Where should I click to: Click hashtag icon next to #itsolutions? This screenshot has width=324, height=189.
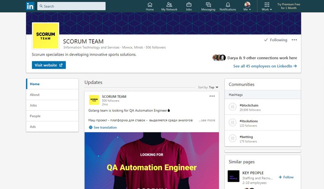pos(232,123)
